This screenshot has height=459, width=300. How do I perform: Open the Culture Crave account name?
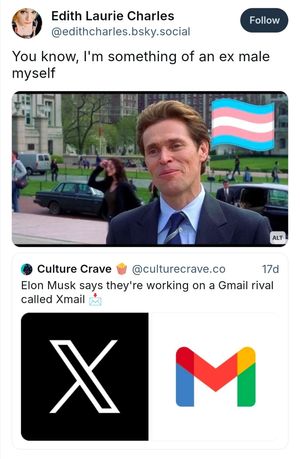(74, 269)
